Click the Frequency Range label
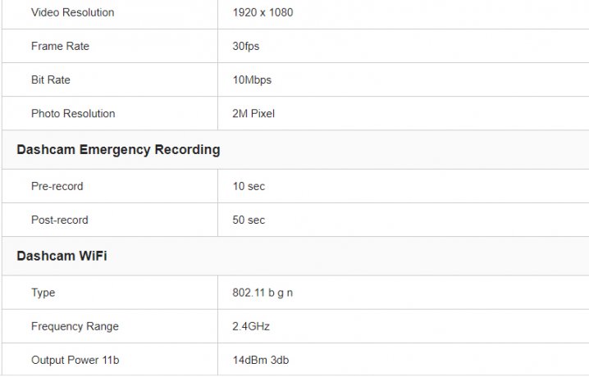 tap(75, 326)
